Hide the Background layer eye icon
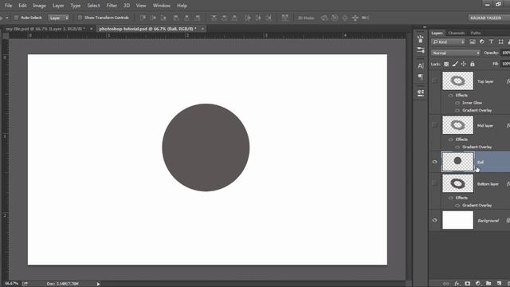The width and height of the screenshot is (510, 287). click(434, 220)
